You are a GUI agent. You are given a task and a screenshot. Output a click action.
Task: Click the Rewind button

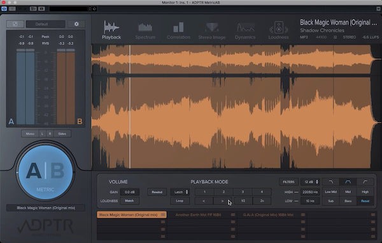point(157,192)
